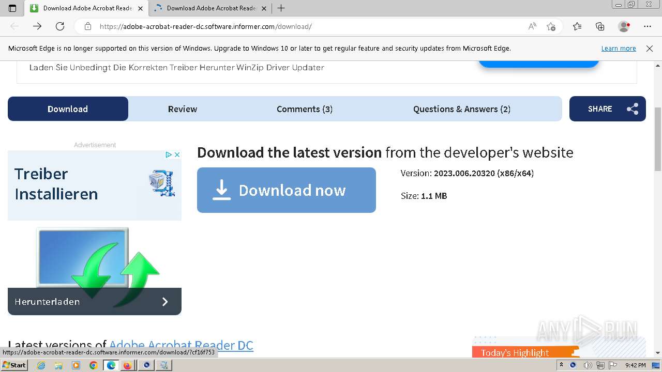Close the advertisement with the X icon
Image resolution: width=662 pixels, height=372 pixels.
(x=177, y=154)
